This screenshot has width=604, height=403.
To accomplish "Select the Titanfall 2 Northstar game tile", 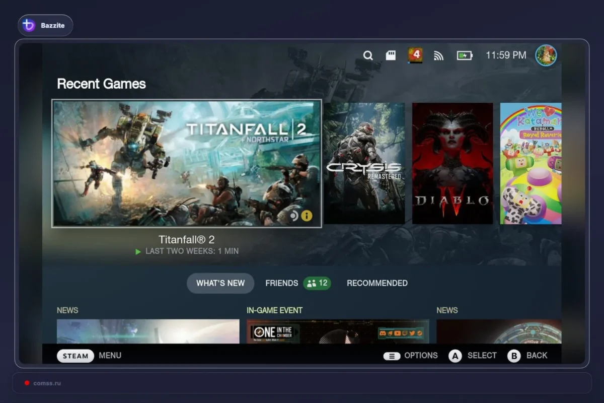I will 187,163.
